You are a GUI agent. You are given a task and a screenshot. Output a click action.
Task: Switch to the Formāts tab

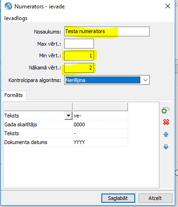13,95
